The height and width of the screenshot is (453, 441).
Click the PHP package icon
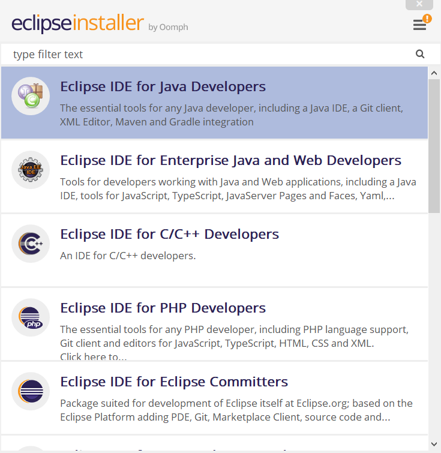click(x=31, y=317)
